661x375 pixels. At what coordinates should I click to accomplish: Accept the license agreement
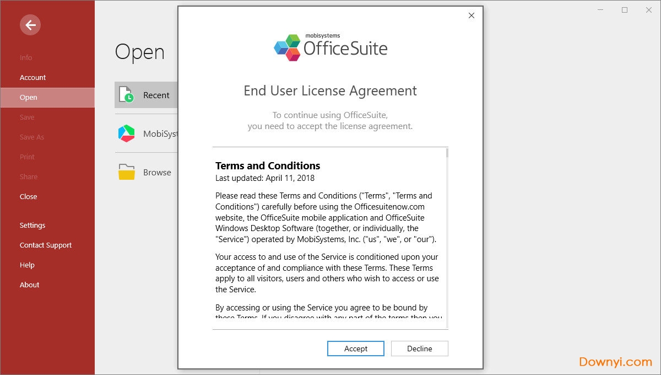pyautogui.click(x=355, y=349)
